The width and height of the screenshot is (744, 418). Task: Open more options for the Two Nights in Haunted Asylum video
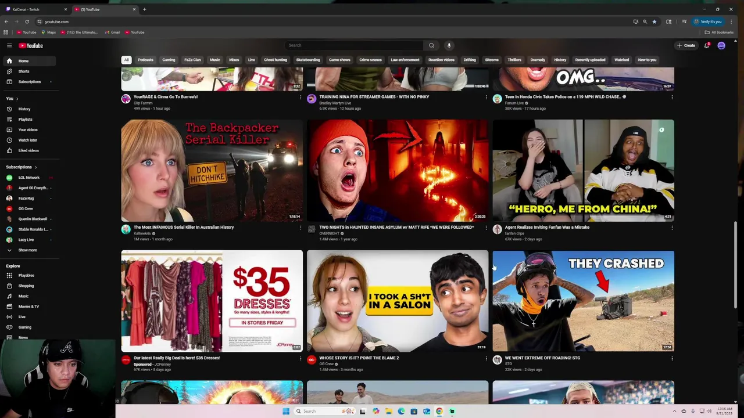[x=486, y=228]
